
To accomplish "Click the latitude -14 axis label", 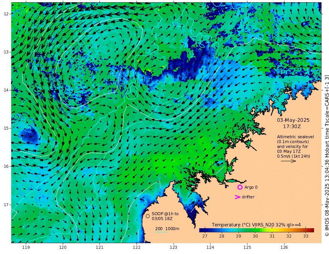I will (6, 90).
